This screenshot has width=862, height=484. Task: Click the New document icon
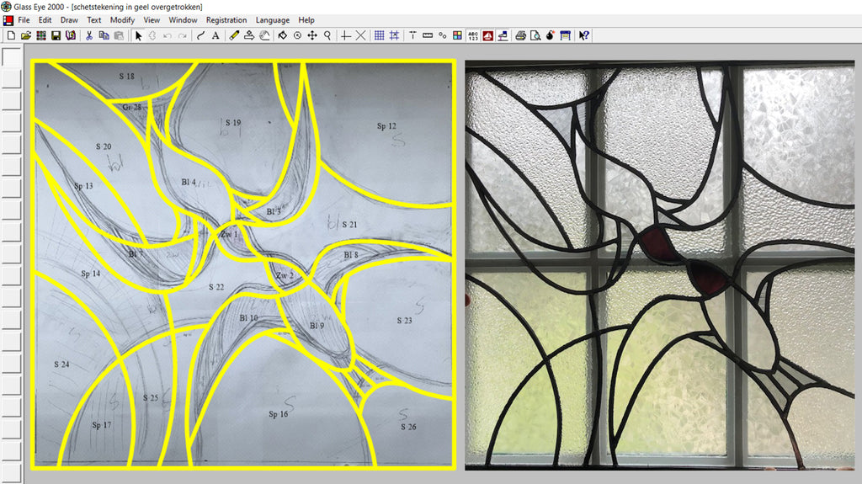[10, 35]
